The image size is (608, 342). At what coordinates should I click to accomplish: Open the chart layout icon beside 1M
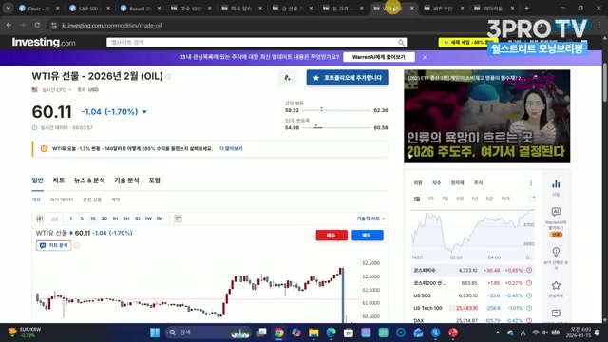178,218
